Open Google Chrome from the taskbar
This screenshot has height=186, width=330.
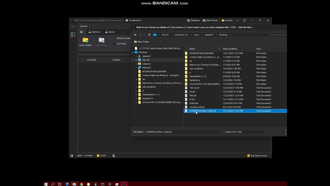click(81, 184)
